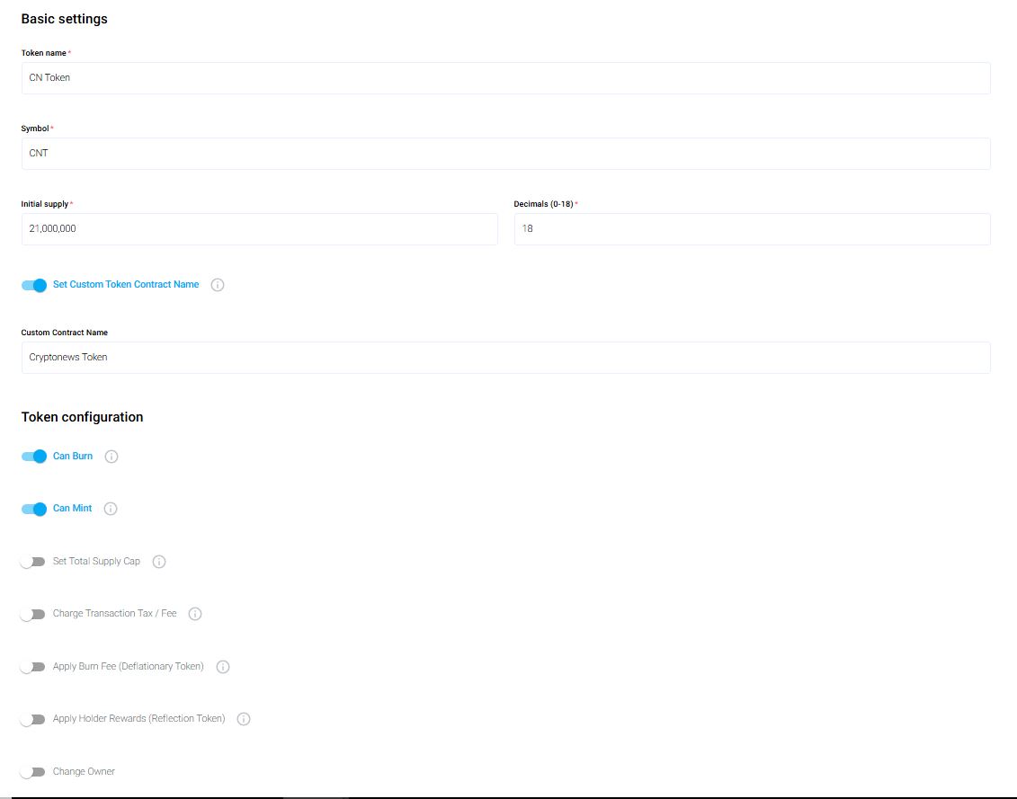
Task: Turn on Charge Transaction Tax / Fee switch
Action: tap(33, 614)
